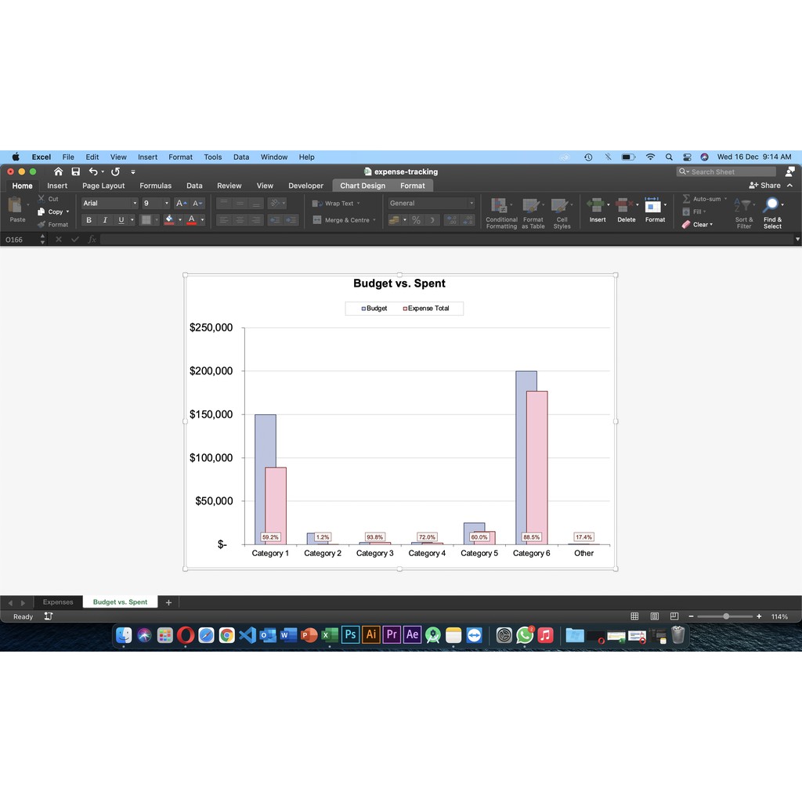Open Photoshop from the dock
This screenshot has width=802, height=802.
tap(350, 635)
